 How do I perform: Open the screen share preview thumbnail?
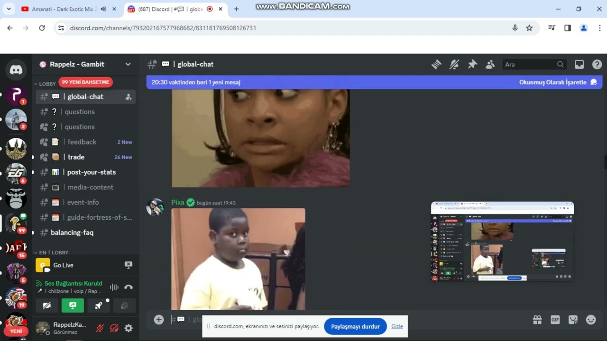coord(502,242)
